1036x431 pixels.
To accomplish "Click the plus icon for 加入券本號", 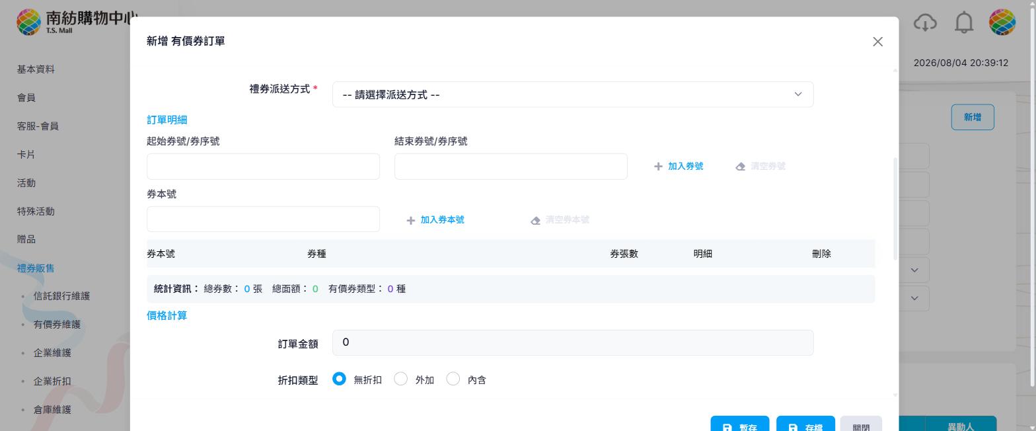I will [411, 220].
